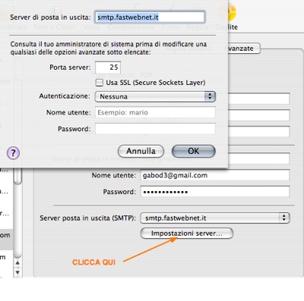Click the sheet's Nome utente field (Esempio: mario)

pyautogui.click(x=155, y=112)
